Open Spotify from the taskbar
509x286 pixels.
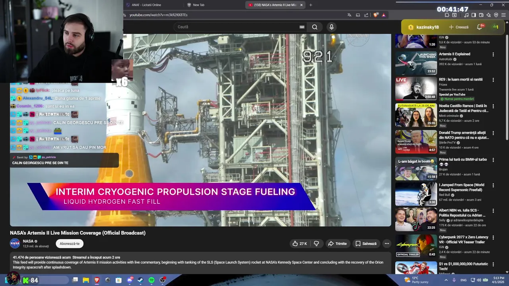[152, 280]
